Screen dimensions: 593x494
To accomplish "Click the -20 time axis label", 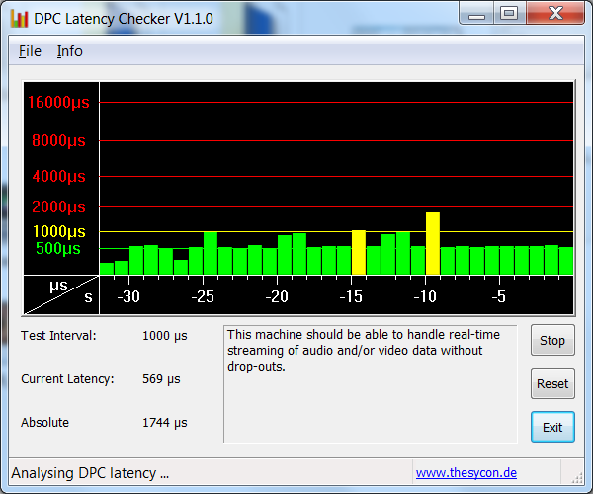I will (277, 296).
